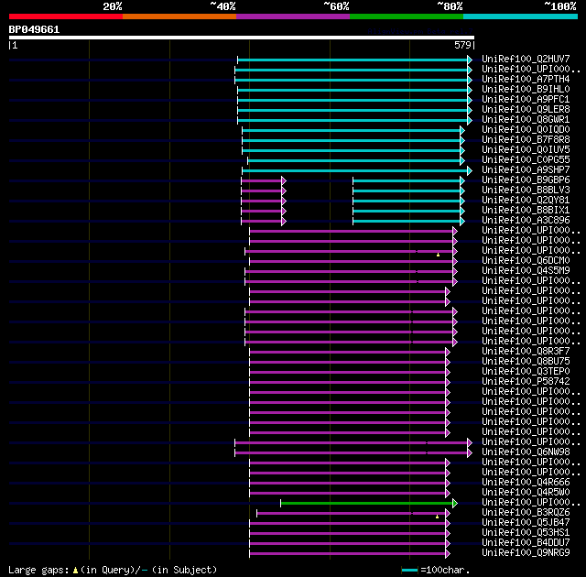Select the BP049661 query sequence label
Viewport: 586px width, 577px height.
[34, 29]
